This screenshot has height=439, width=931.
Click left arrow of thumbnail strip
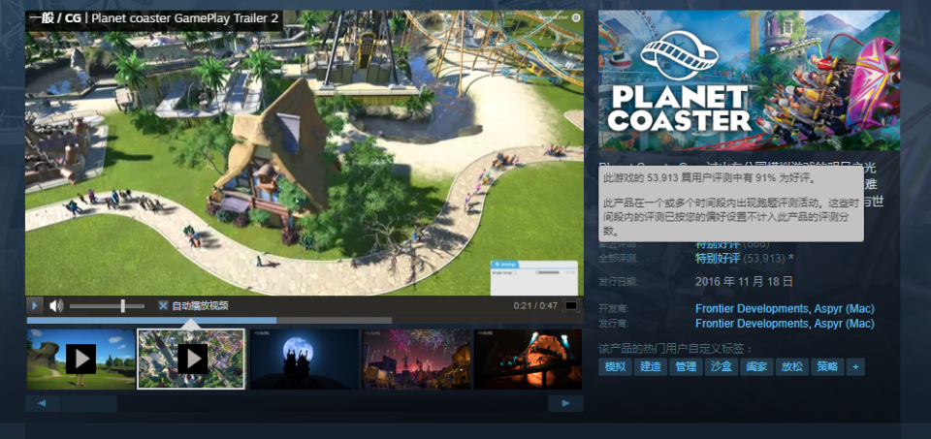[42, 403]
